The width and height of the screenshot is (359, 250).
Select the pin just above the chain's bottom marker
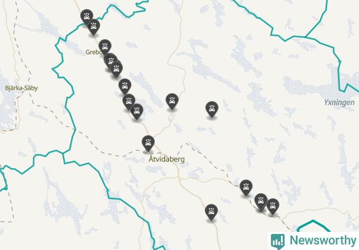pos(129,101)
